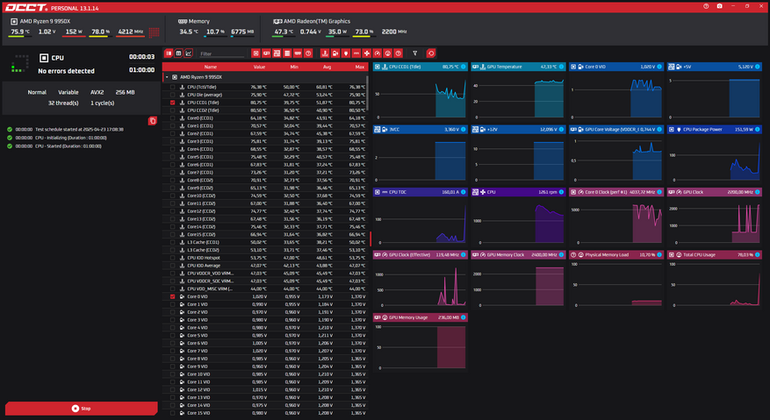Click the 'Normal' test mode label
Viewport: 770px width, 420px height.
[x=37, y=92]
